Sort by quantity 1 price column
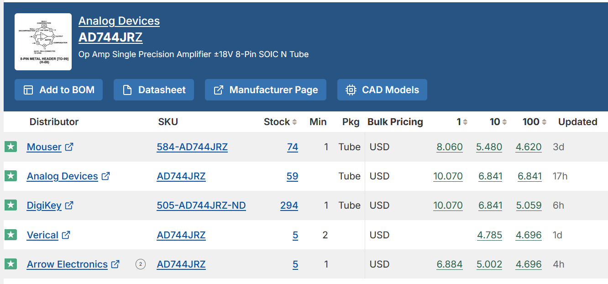Image resolution: width=608 pixels, height=284 pixels. [x=465, y=122]
